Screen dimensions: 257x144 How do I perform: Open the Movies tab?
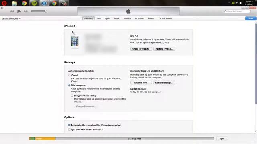coord(127,18)
